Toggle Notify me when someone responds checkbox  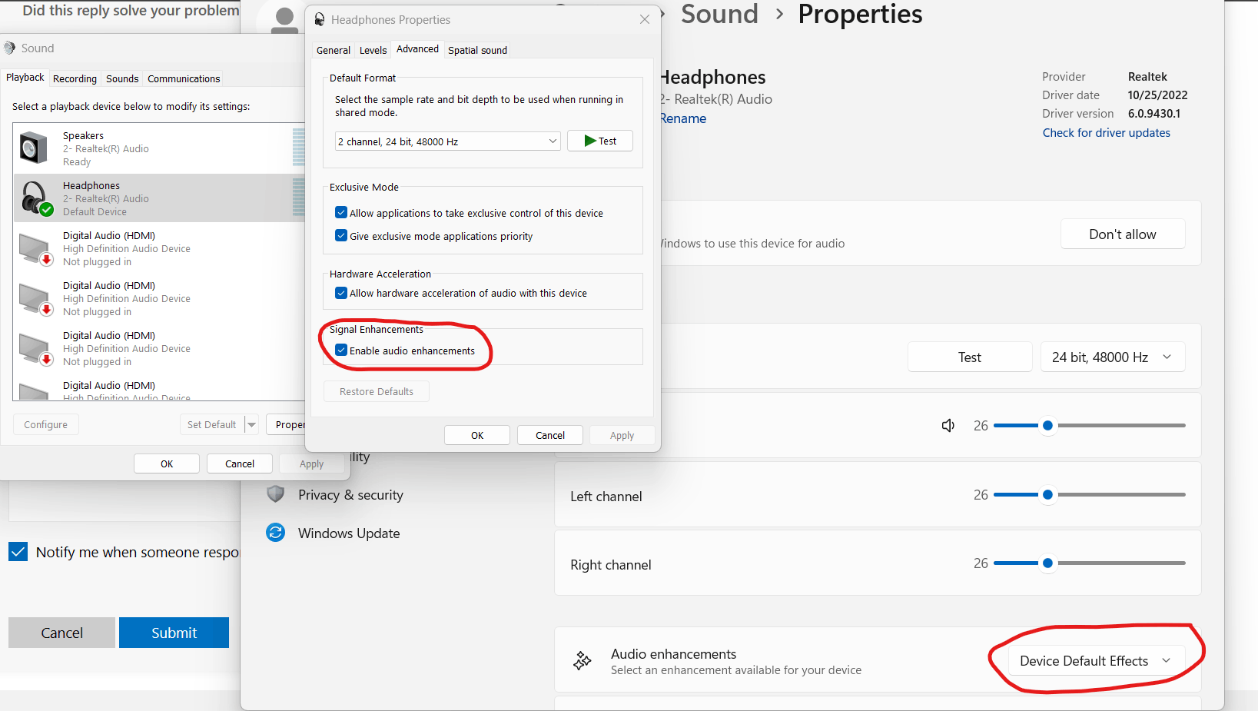18,552
